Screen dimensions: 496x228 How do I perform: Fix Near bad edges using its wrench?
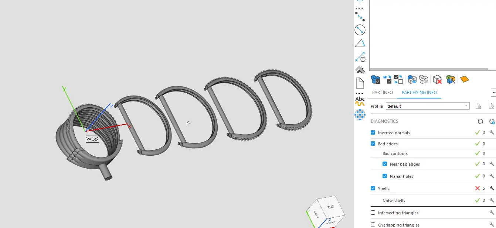[492, 164]
